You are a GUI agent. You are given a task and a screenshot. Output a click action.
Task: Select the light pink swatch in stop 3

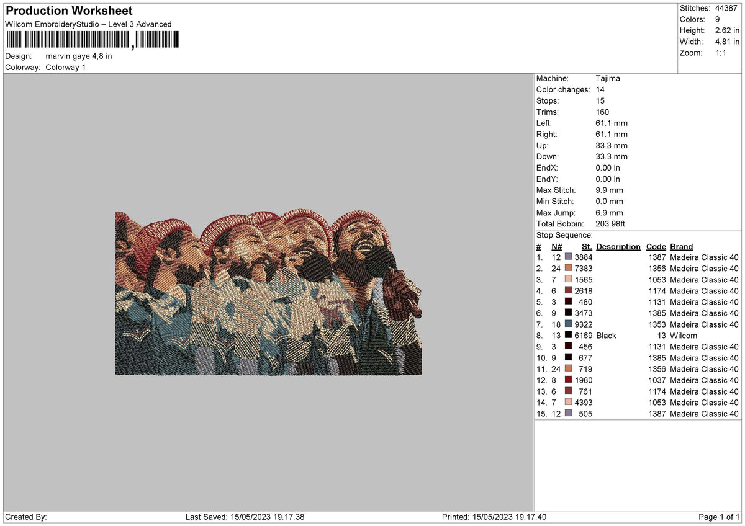point(568,279)
